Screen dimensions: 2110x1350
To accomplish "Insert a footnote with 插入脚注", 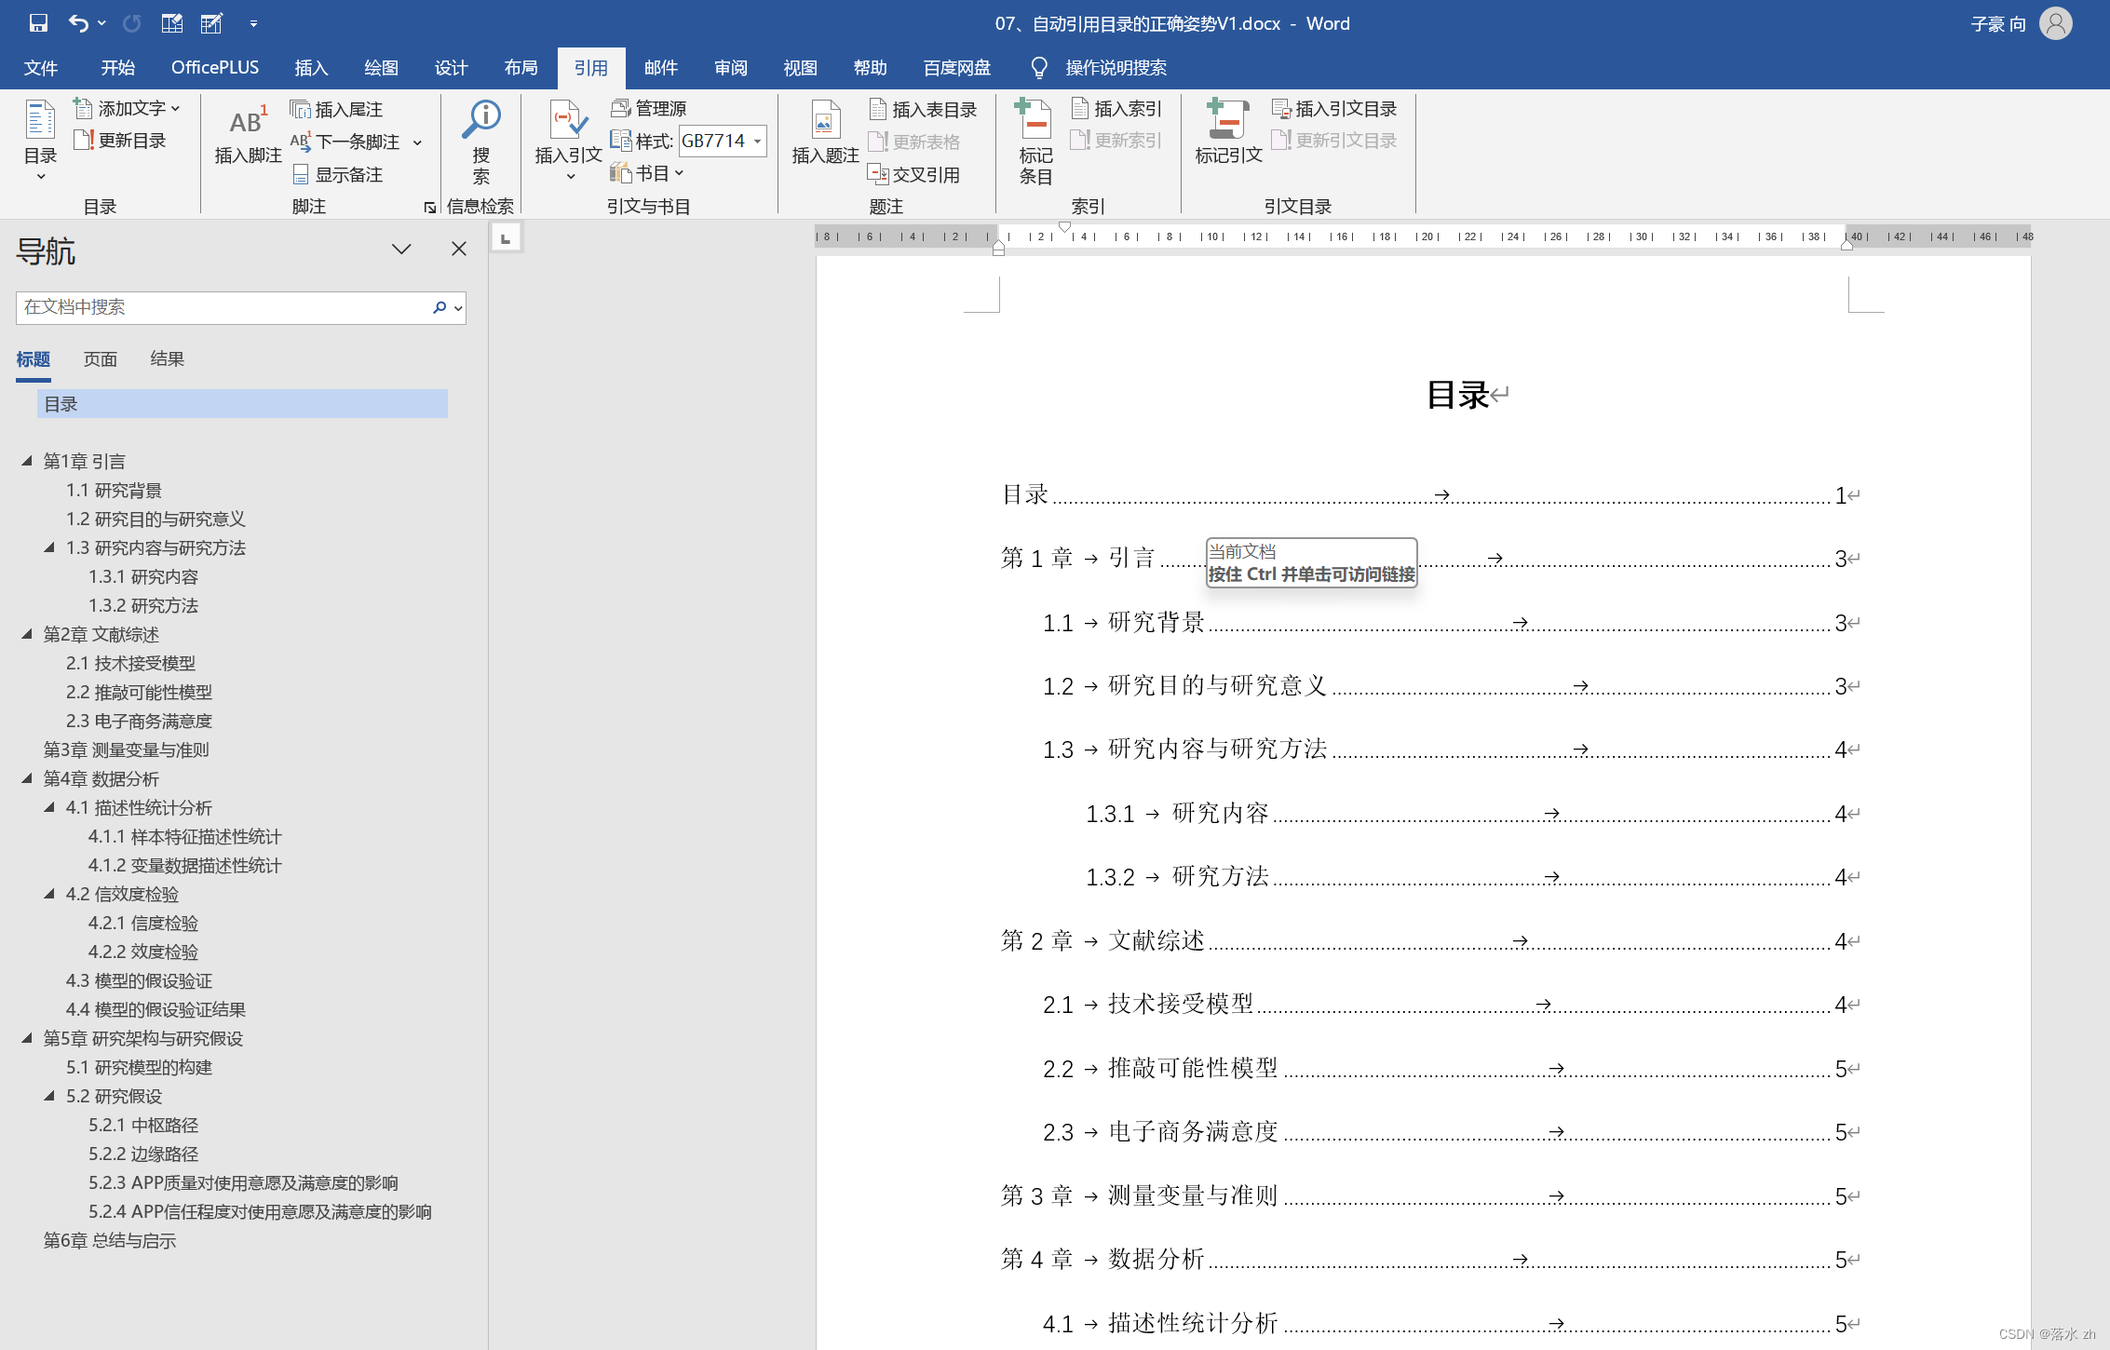I will pos(248,135).
